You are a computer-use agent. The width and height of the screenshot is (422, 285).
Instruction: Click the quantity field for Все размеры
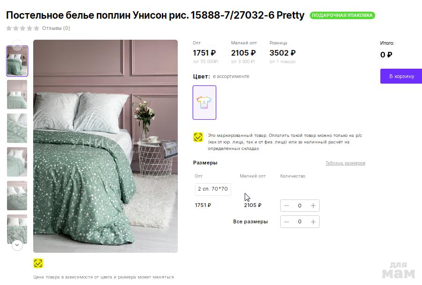300,221
